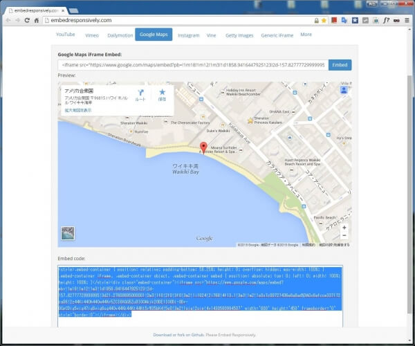Expand the More tab menu
The width and height of the screenshot is (415, 346).
(x=306, y=35)
